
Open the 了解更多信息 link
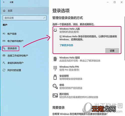pos(66,45)
